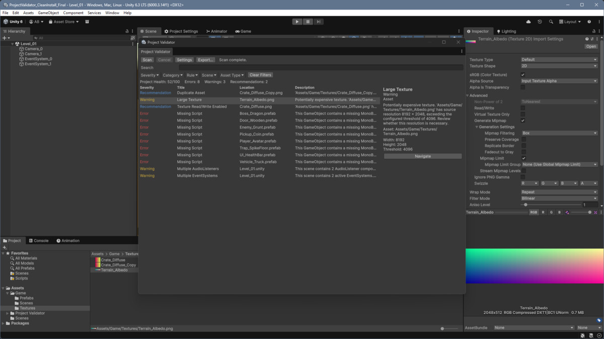Collapse the Advanced section in Inspector
This screenshot has height=339, width=604.
468,95
